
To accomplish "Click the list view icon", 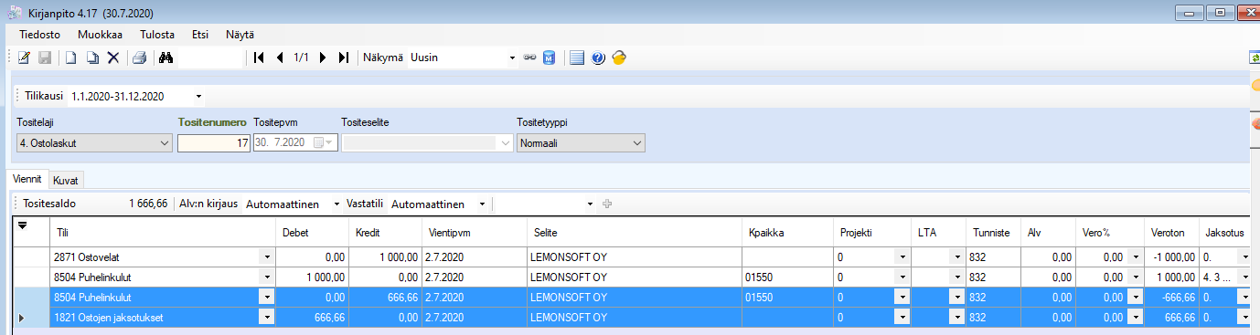I will click(577, 58).
